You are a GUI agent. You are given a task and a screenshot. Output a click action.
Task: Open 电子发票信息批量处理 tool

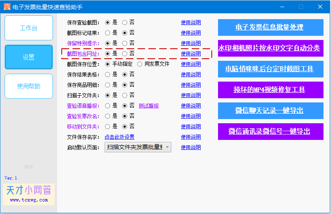[x=271, y=27]
